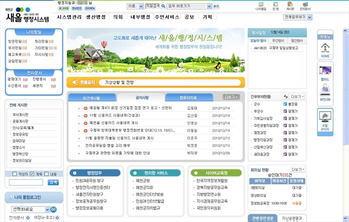Click the GO icon beside 선택하세요
The height and width of the screenshot is (222, 349).
[54, 209]
